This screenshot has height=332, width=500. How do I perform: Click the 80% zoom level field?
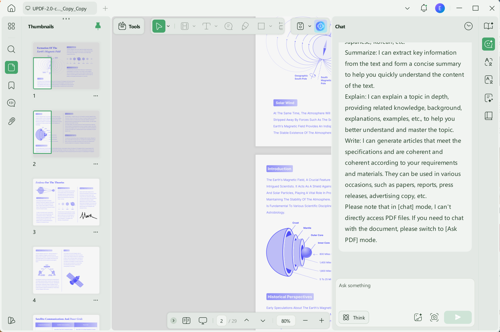coord(286,321)
